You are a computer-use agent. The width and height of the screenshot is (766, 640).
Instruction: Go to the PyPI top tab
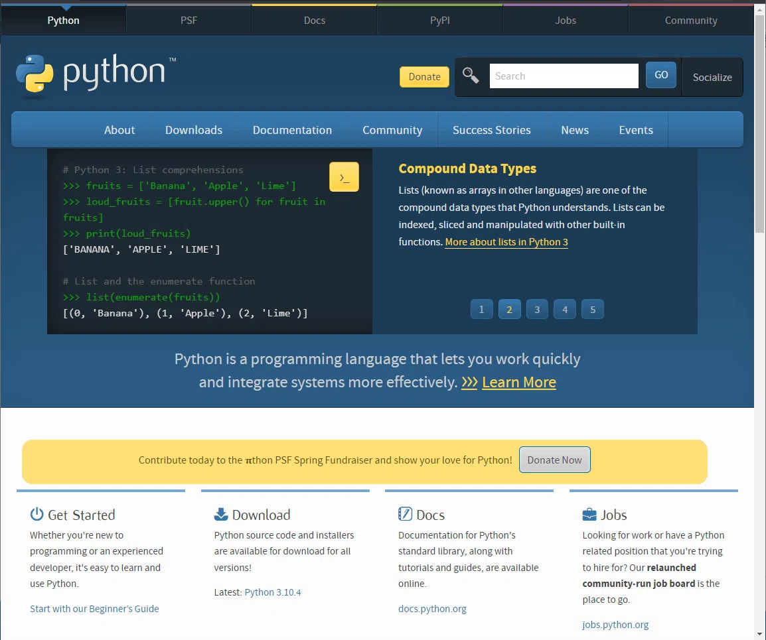(x=439, y=20)
